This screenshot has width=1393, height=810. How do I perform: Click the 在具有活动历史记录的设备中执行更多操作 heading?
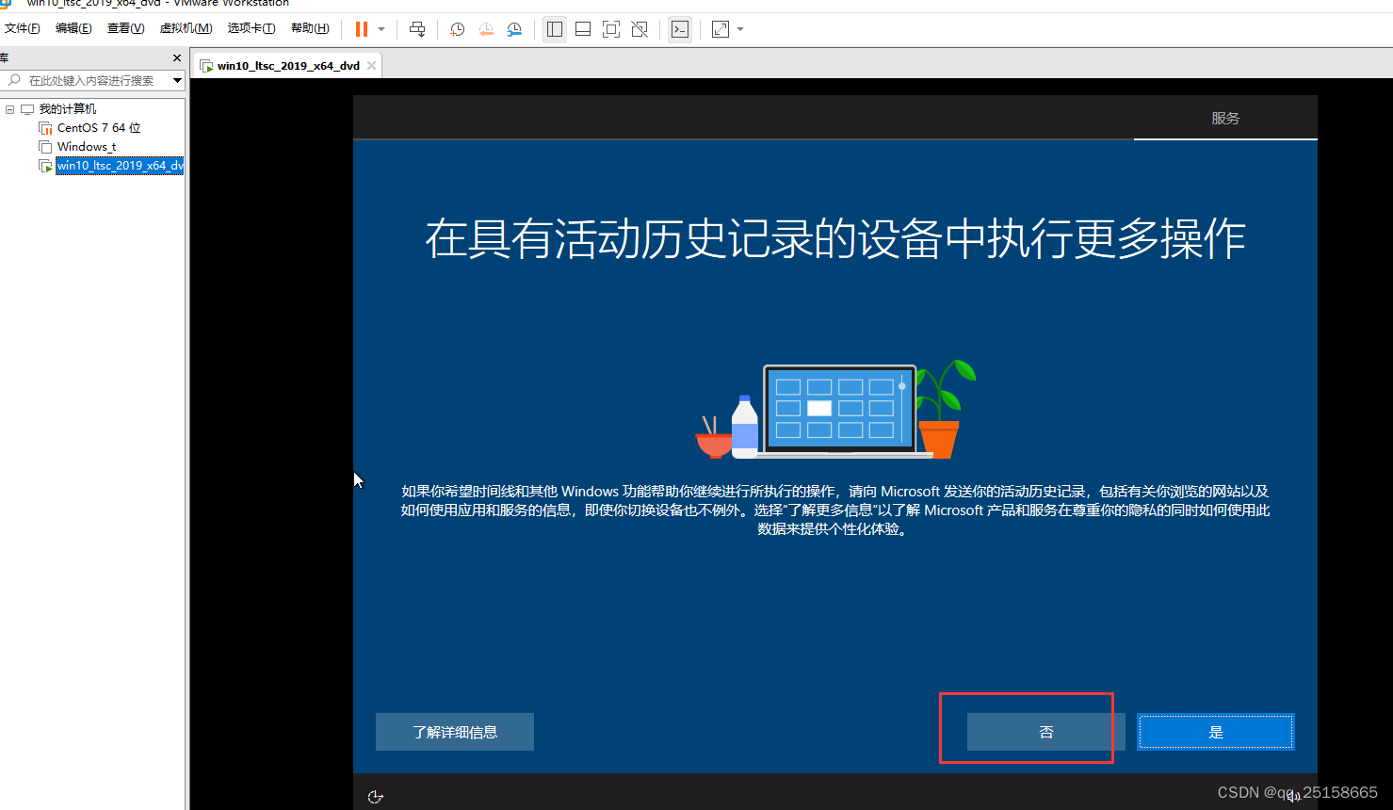pyautogui.click(x=835, y=239)
